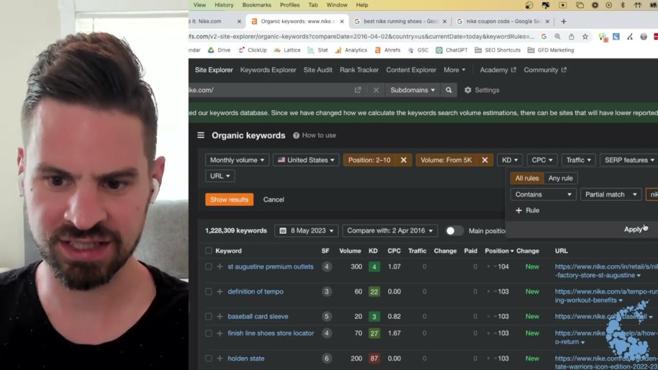Open the Contains rule dropdown

543,194
